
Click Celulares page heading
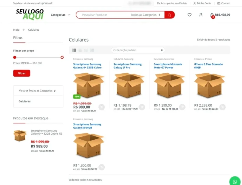pos(79,40)
